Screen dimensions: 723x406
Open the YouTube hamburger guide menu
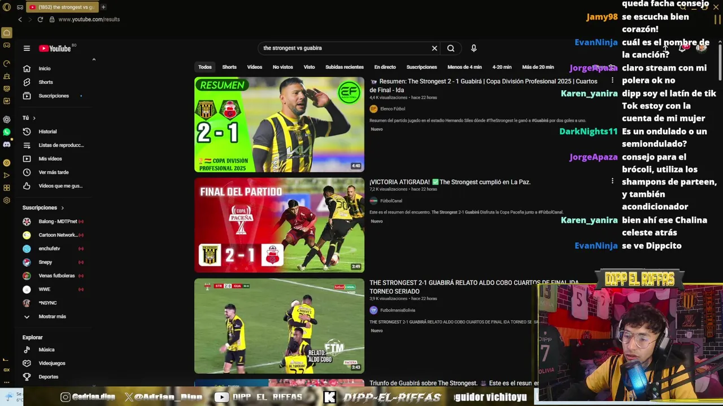click(x=27, y=48)
